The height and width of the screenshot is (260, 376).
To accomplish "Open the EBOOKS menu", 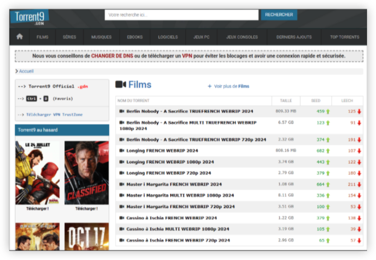I will 135,37.
